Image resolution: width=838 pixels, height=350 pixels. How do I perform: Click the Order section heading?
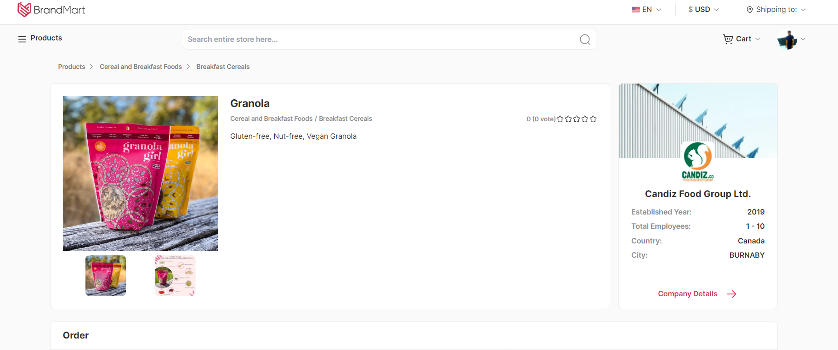[x=76, y=335]
